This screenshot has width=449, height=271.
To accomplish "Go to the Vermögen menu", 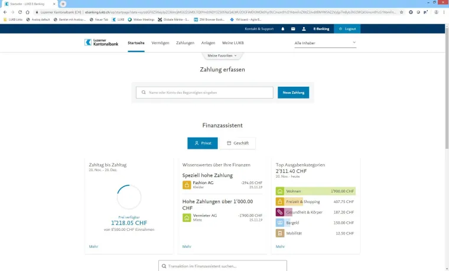I will point(160,43).
